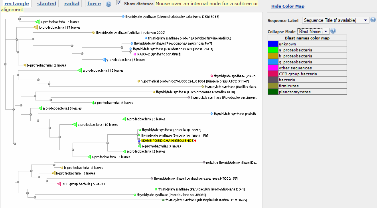The height and width of the screenshot is (208, 377).
Task: Expand collapsed a-proteobacteria 12 leaves triangle
Action: pyautogui.click(x=79, y=71)
